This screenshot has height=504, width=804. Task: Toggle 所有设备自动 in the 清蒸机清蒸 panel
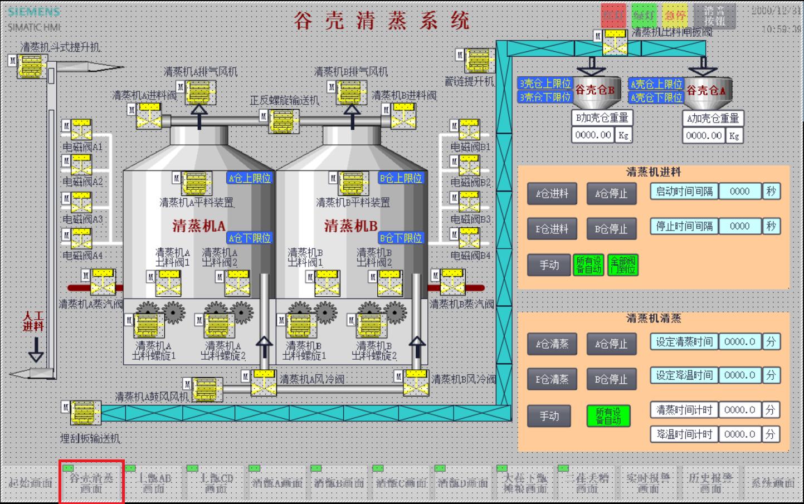point(608,416)
